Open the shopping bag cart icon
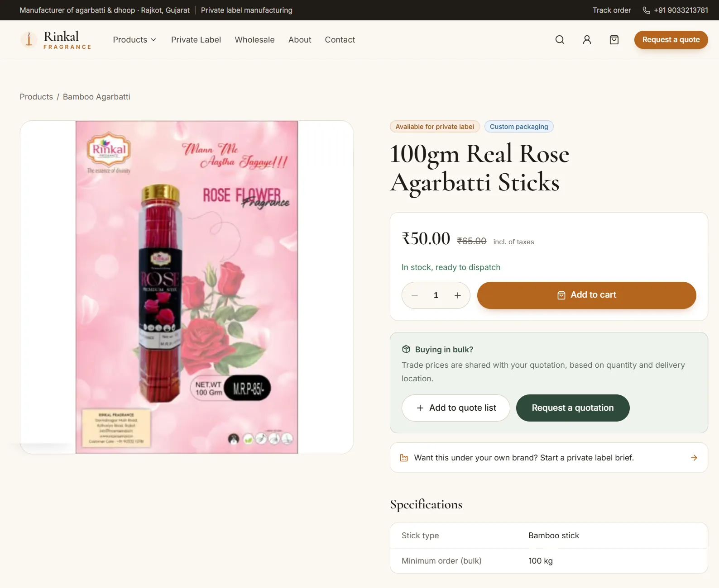 point(614,40)
